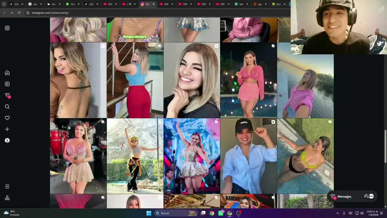This screenshot has width=387, height=218.
Task: Open WhatsApp from the taskbar
Action: [221, 213]
